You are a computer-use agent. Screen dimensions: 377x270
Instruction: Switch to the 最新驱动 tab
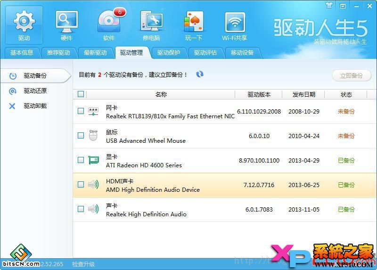click(x=96, y=52)
